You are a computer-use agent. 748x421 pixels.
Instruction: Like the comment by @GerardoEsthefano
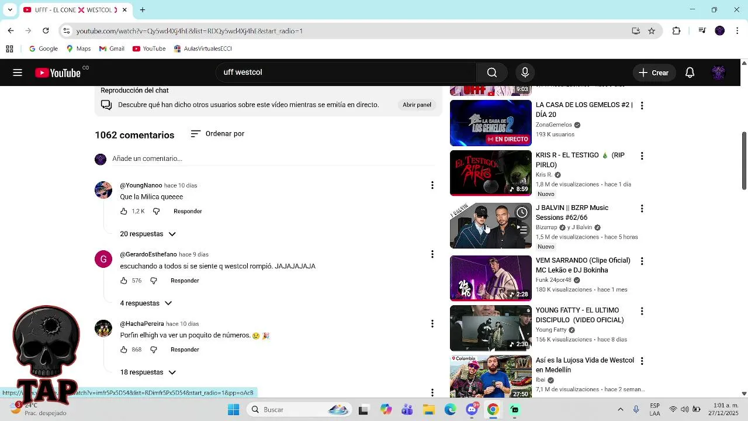(124, 281)
